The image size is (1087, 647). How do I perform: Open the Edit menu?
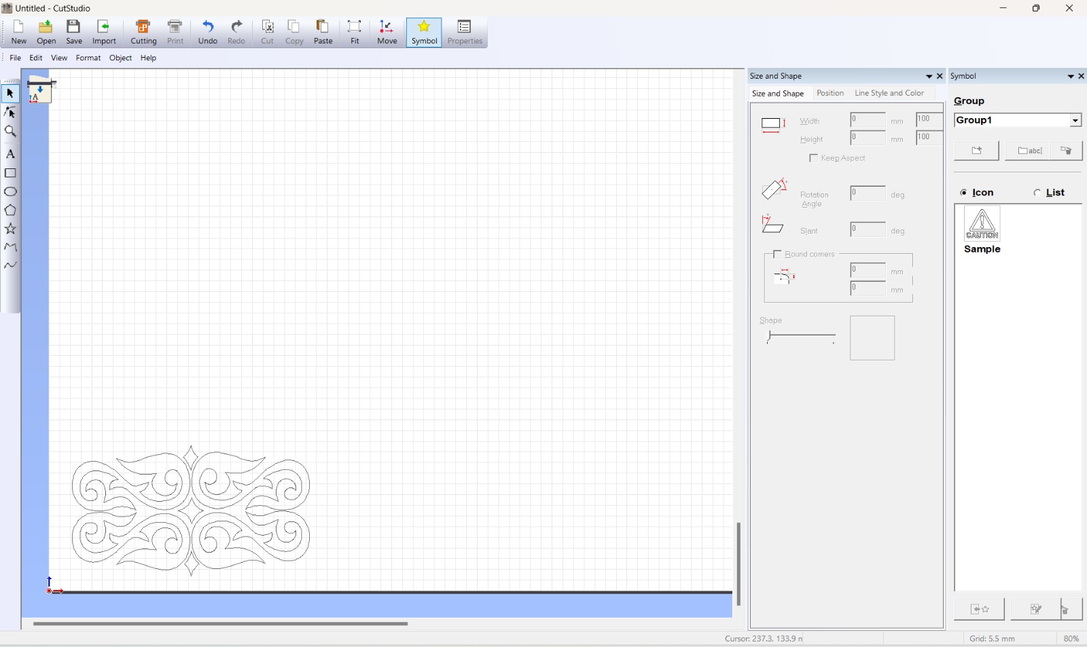coord(36,58)
